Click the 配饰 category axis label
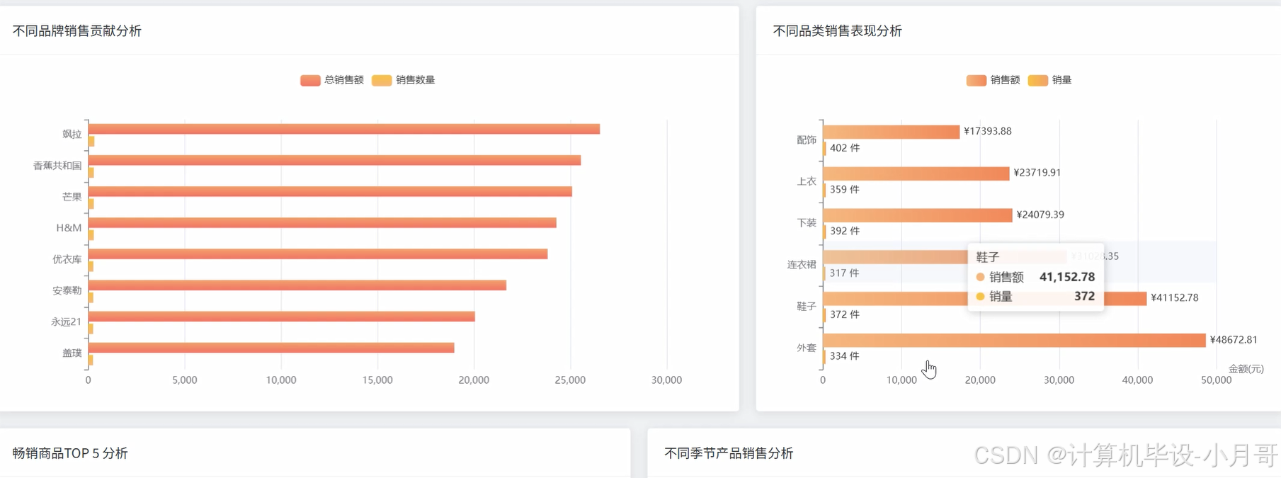 click(x=806, y=140)
